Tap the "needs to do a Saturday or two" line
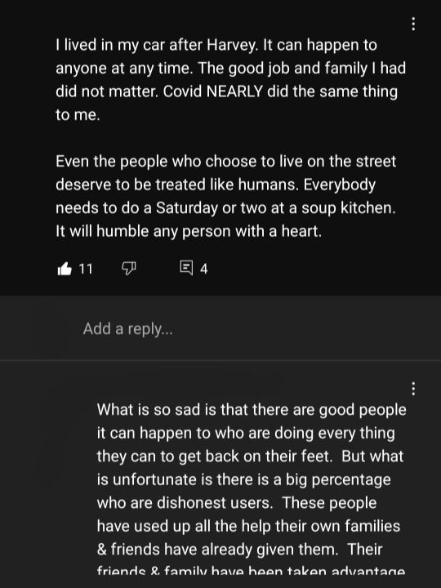 point(225,208)
